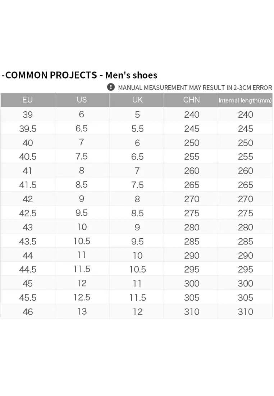Image resolution: width=274 pixels, height=396 pixels.
Task: Select the US column header
Action: [82, 100]
